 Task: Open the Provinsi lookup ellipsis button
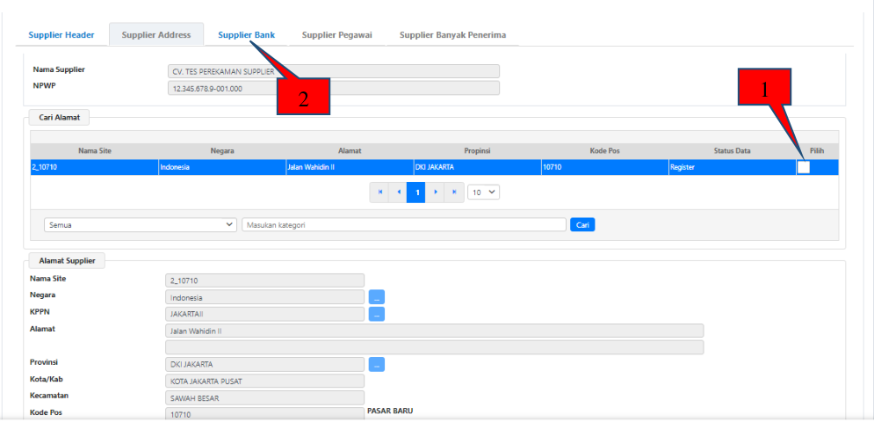coord(376,364)
